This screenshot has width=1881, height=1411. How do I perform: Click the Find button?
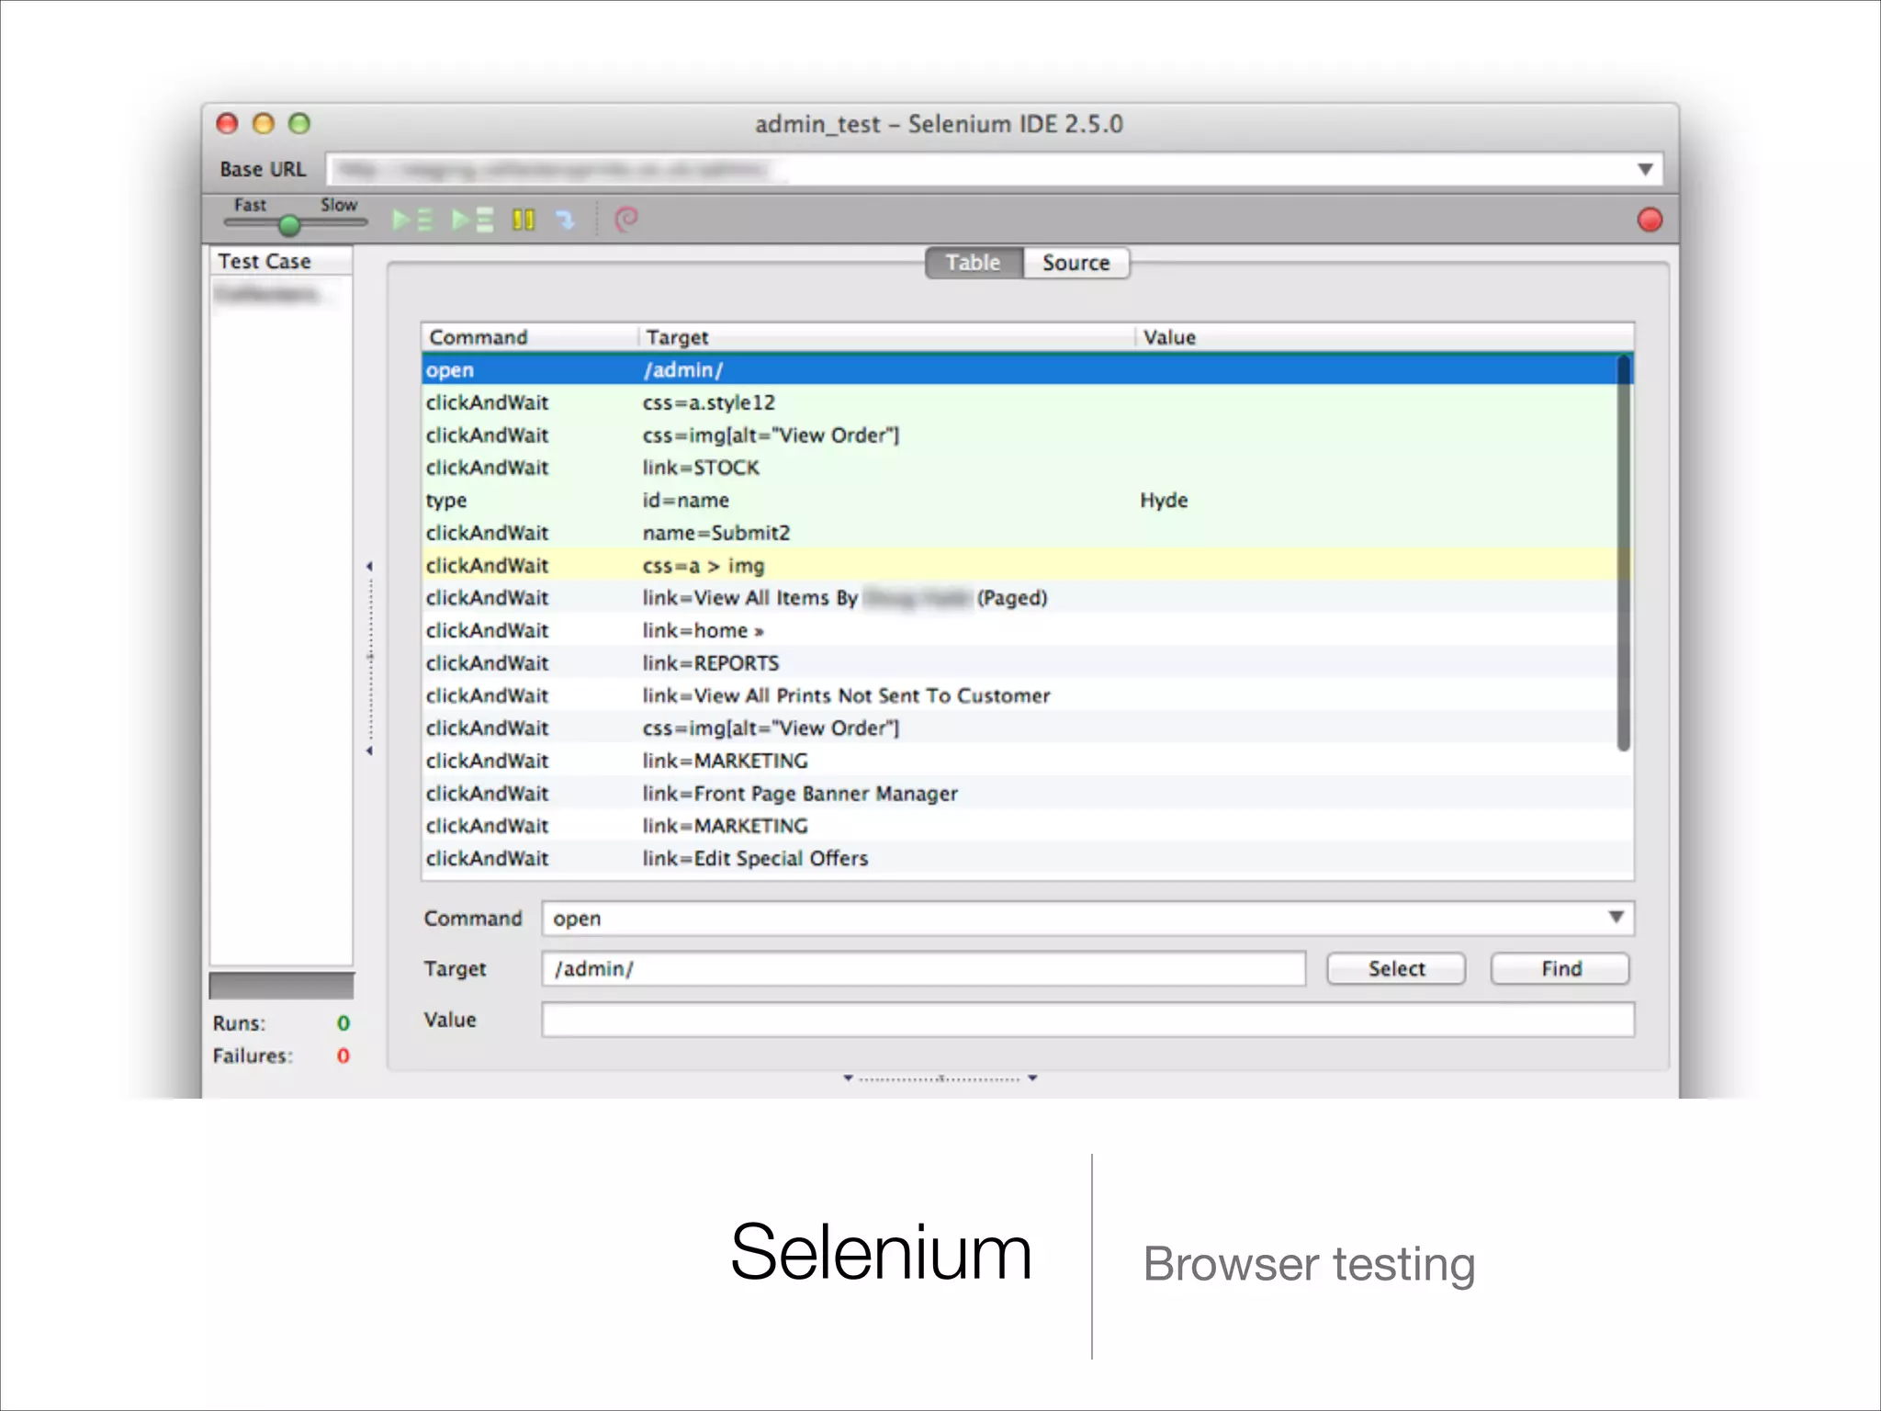click(x=1560, y=969)
